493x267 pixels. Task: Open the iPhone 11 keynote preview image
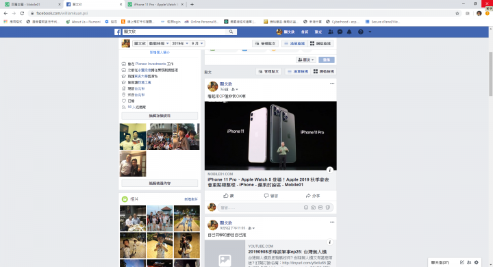tap(270, 136)
